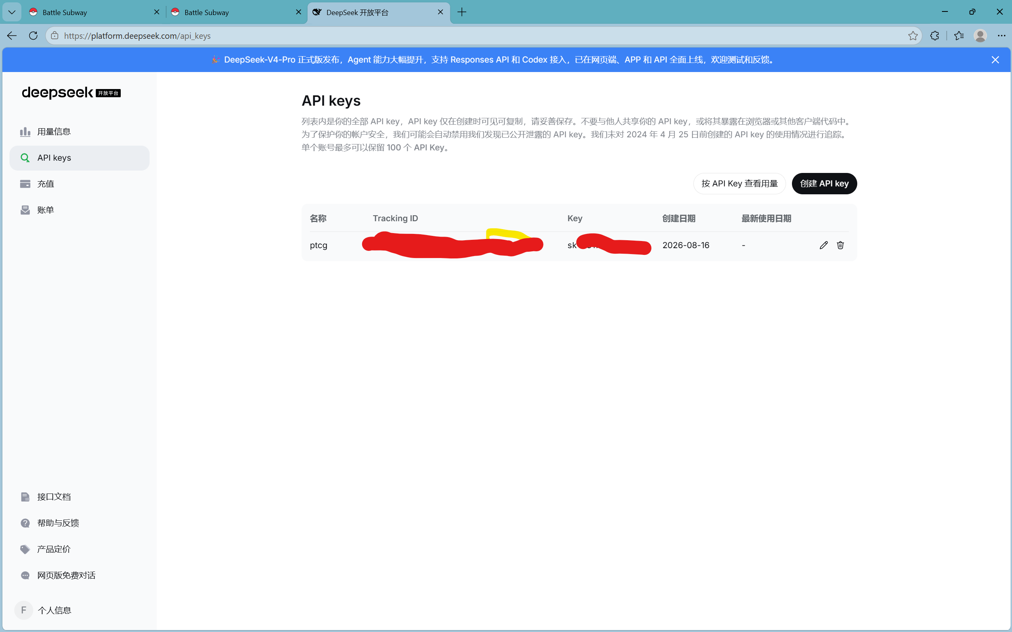This screenshot has height=632, width=1012.
Task: Click the Key column header
Action: point(575,218)
